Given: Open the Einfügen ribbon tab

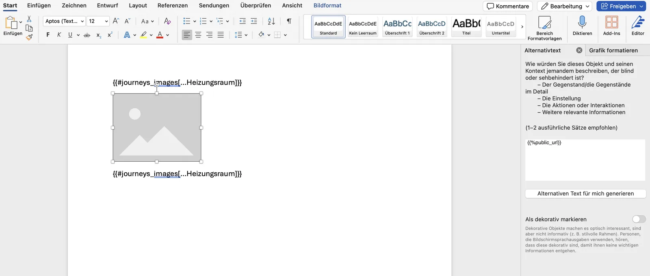Looking at the screenshot, I should tap(39, 5).
